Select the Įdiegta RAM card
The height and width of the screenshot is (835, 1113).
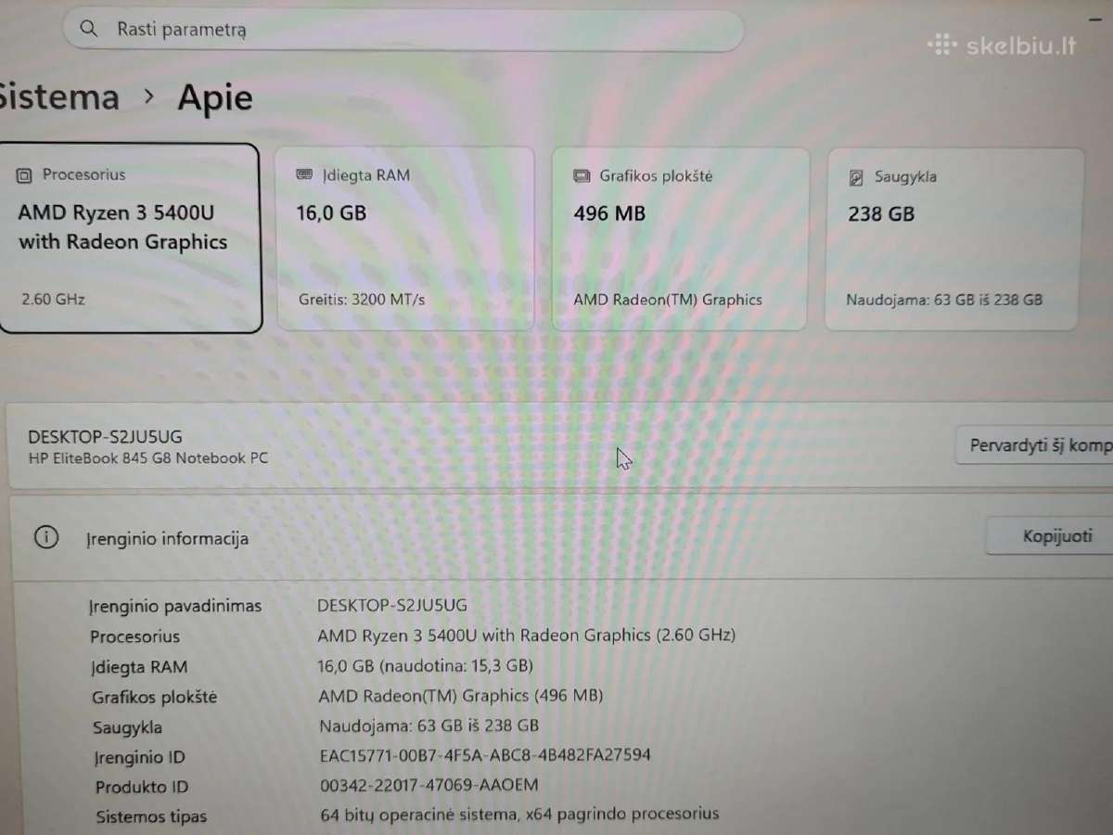tap(405, 238)
